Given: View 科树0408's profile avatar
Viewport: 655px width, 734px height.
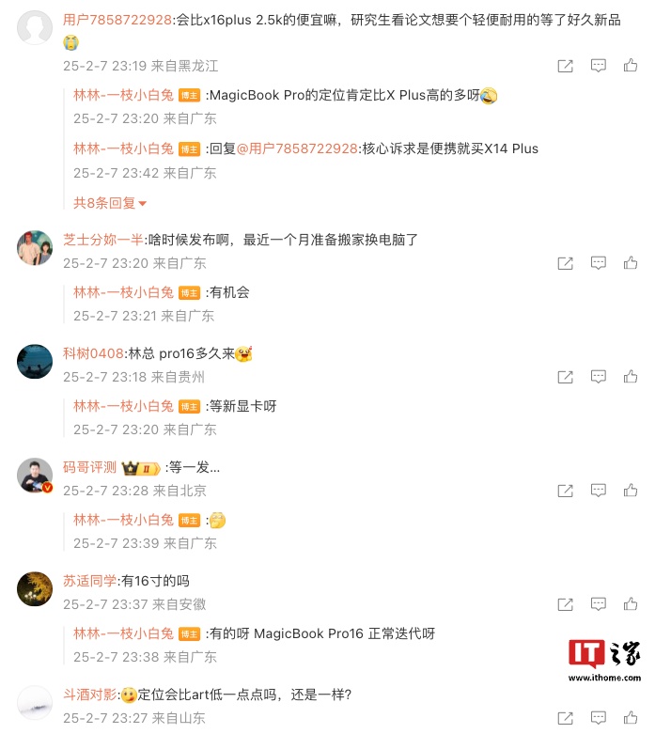Looking at the screenshot, I should 35,362.
